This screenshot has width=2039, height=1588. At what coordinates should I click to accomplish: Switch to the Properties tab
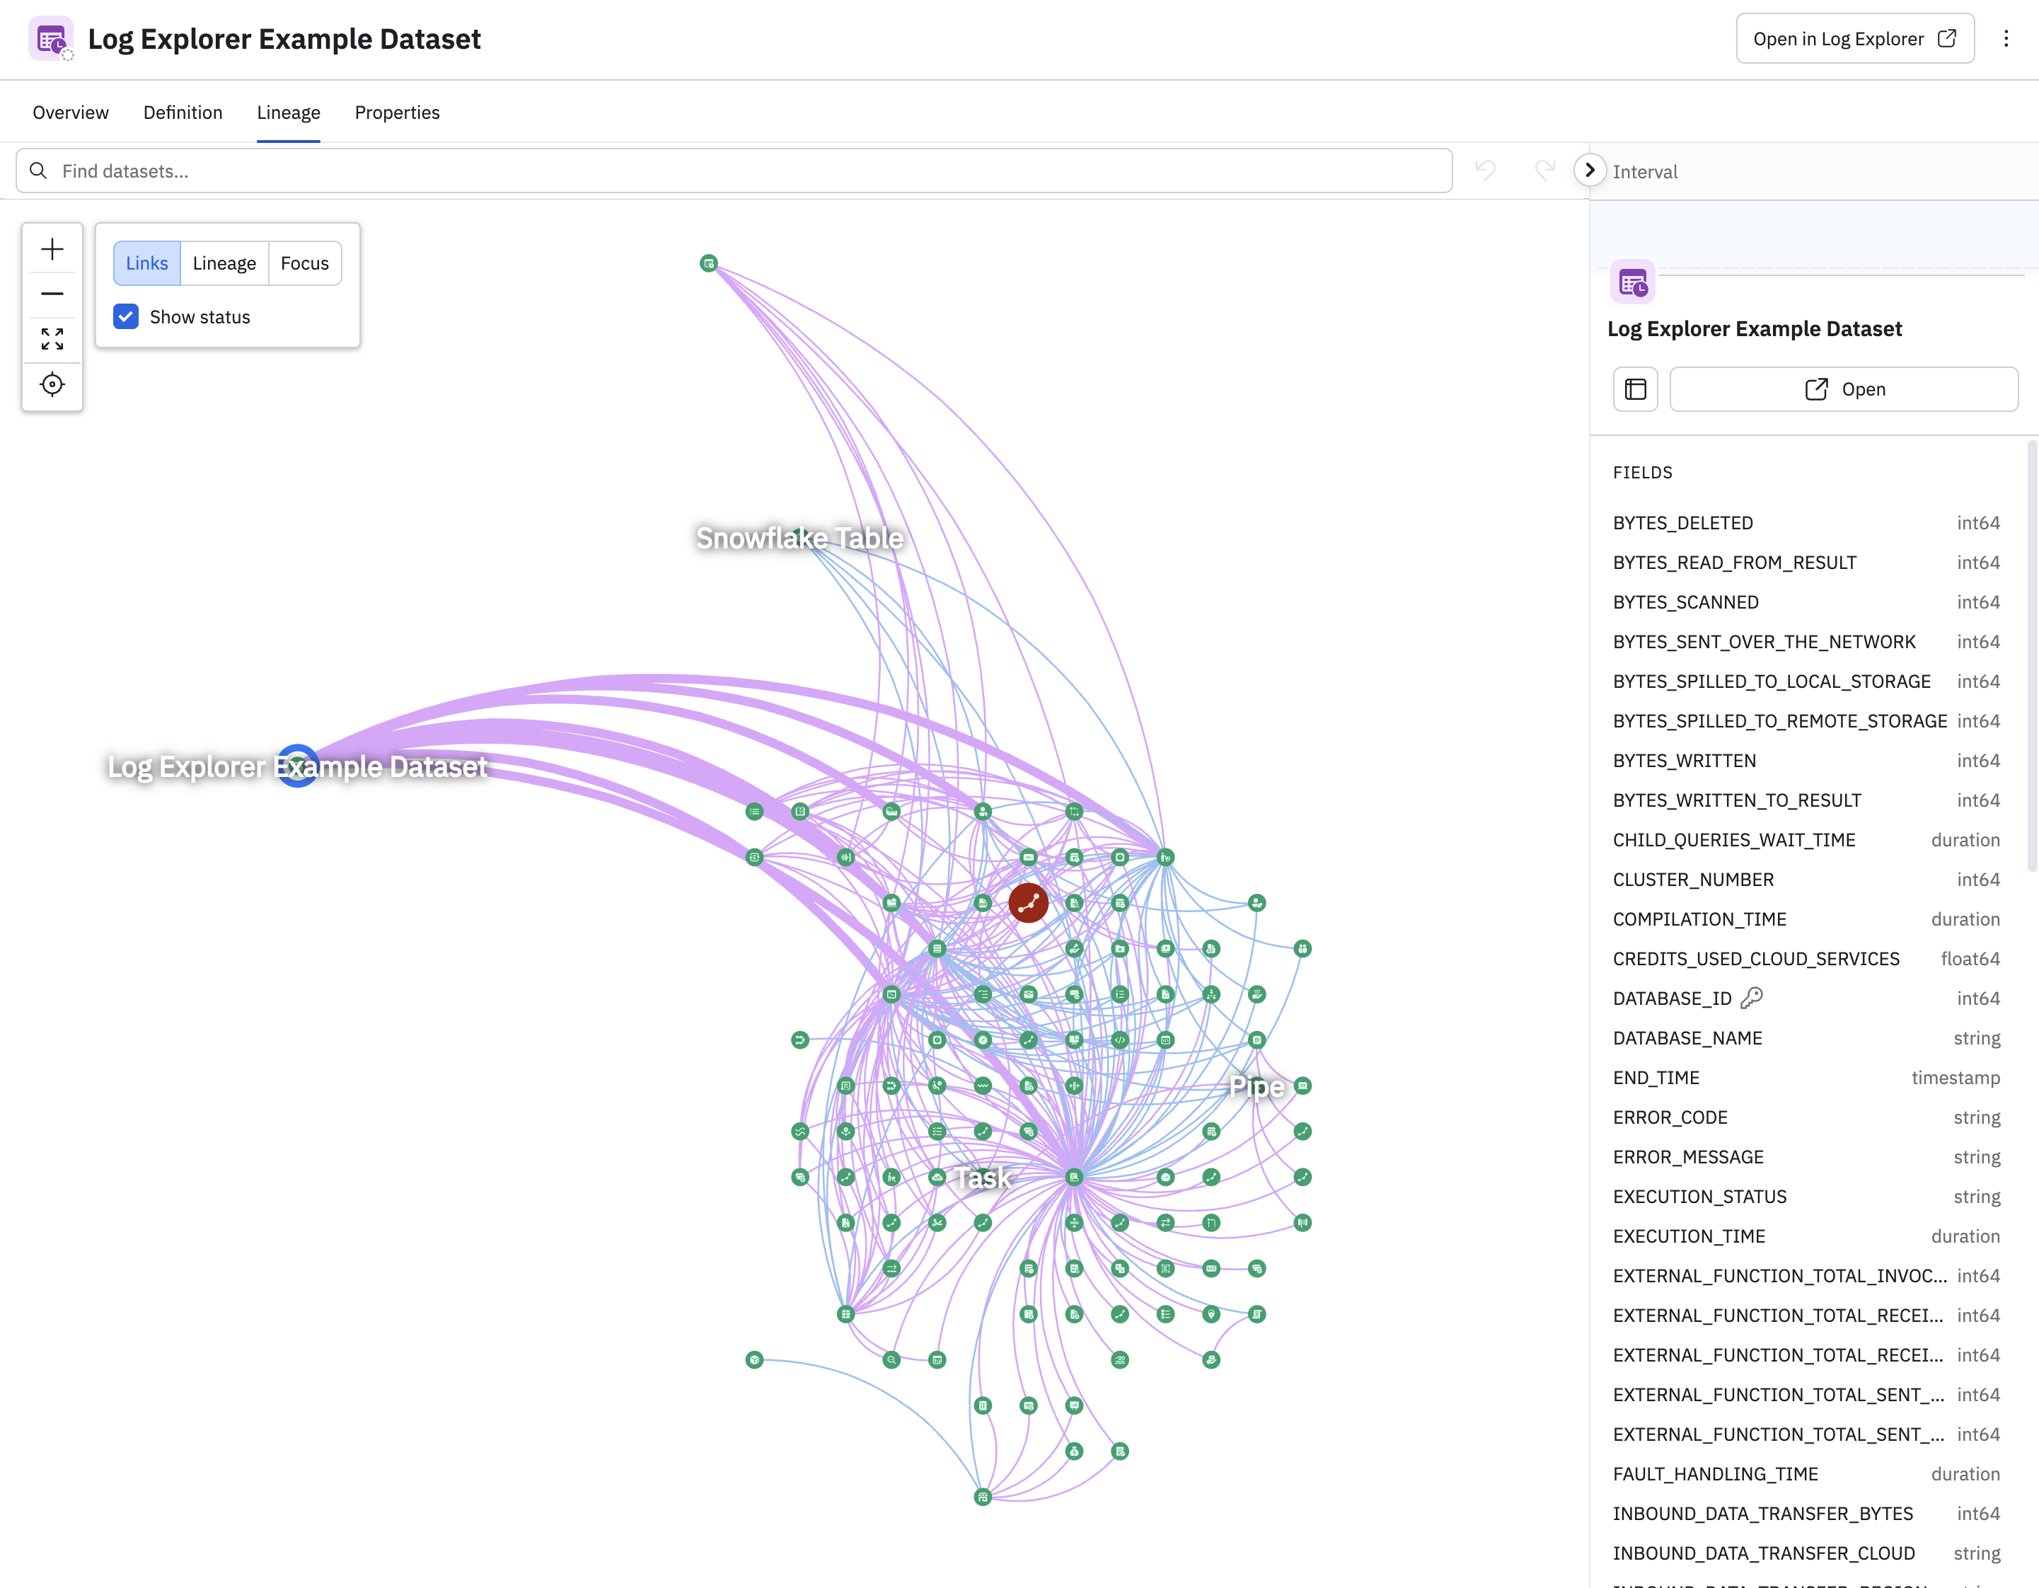[x=397, y=112]
